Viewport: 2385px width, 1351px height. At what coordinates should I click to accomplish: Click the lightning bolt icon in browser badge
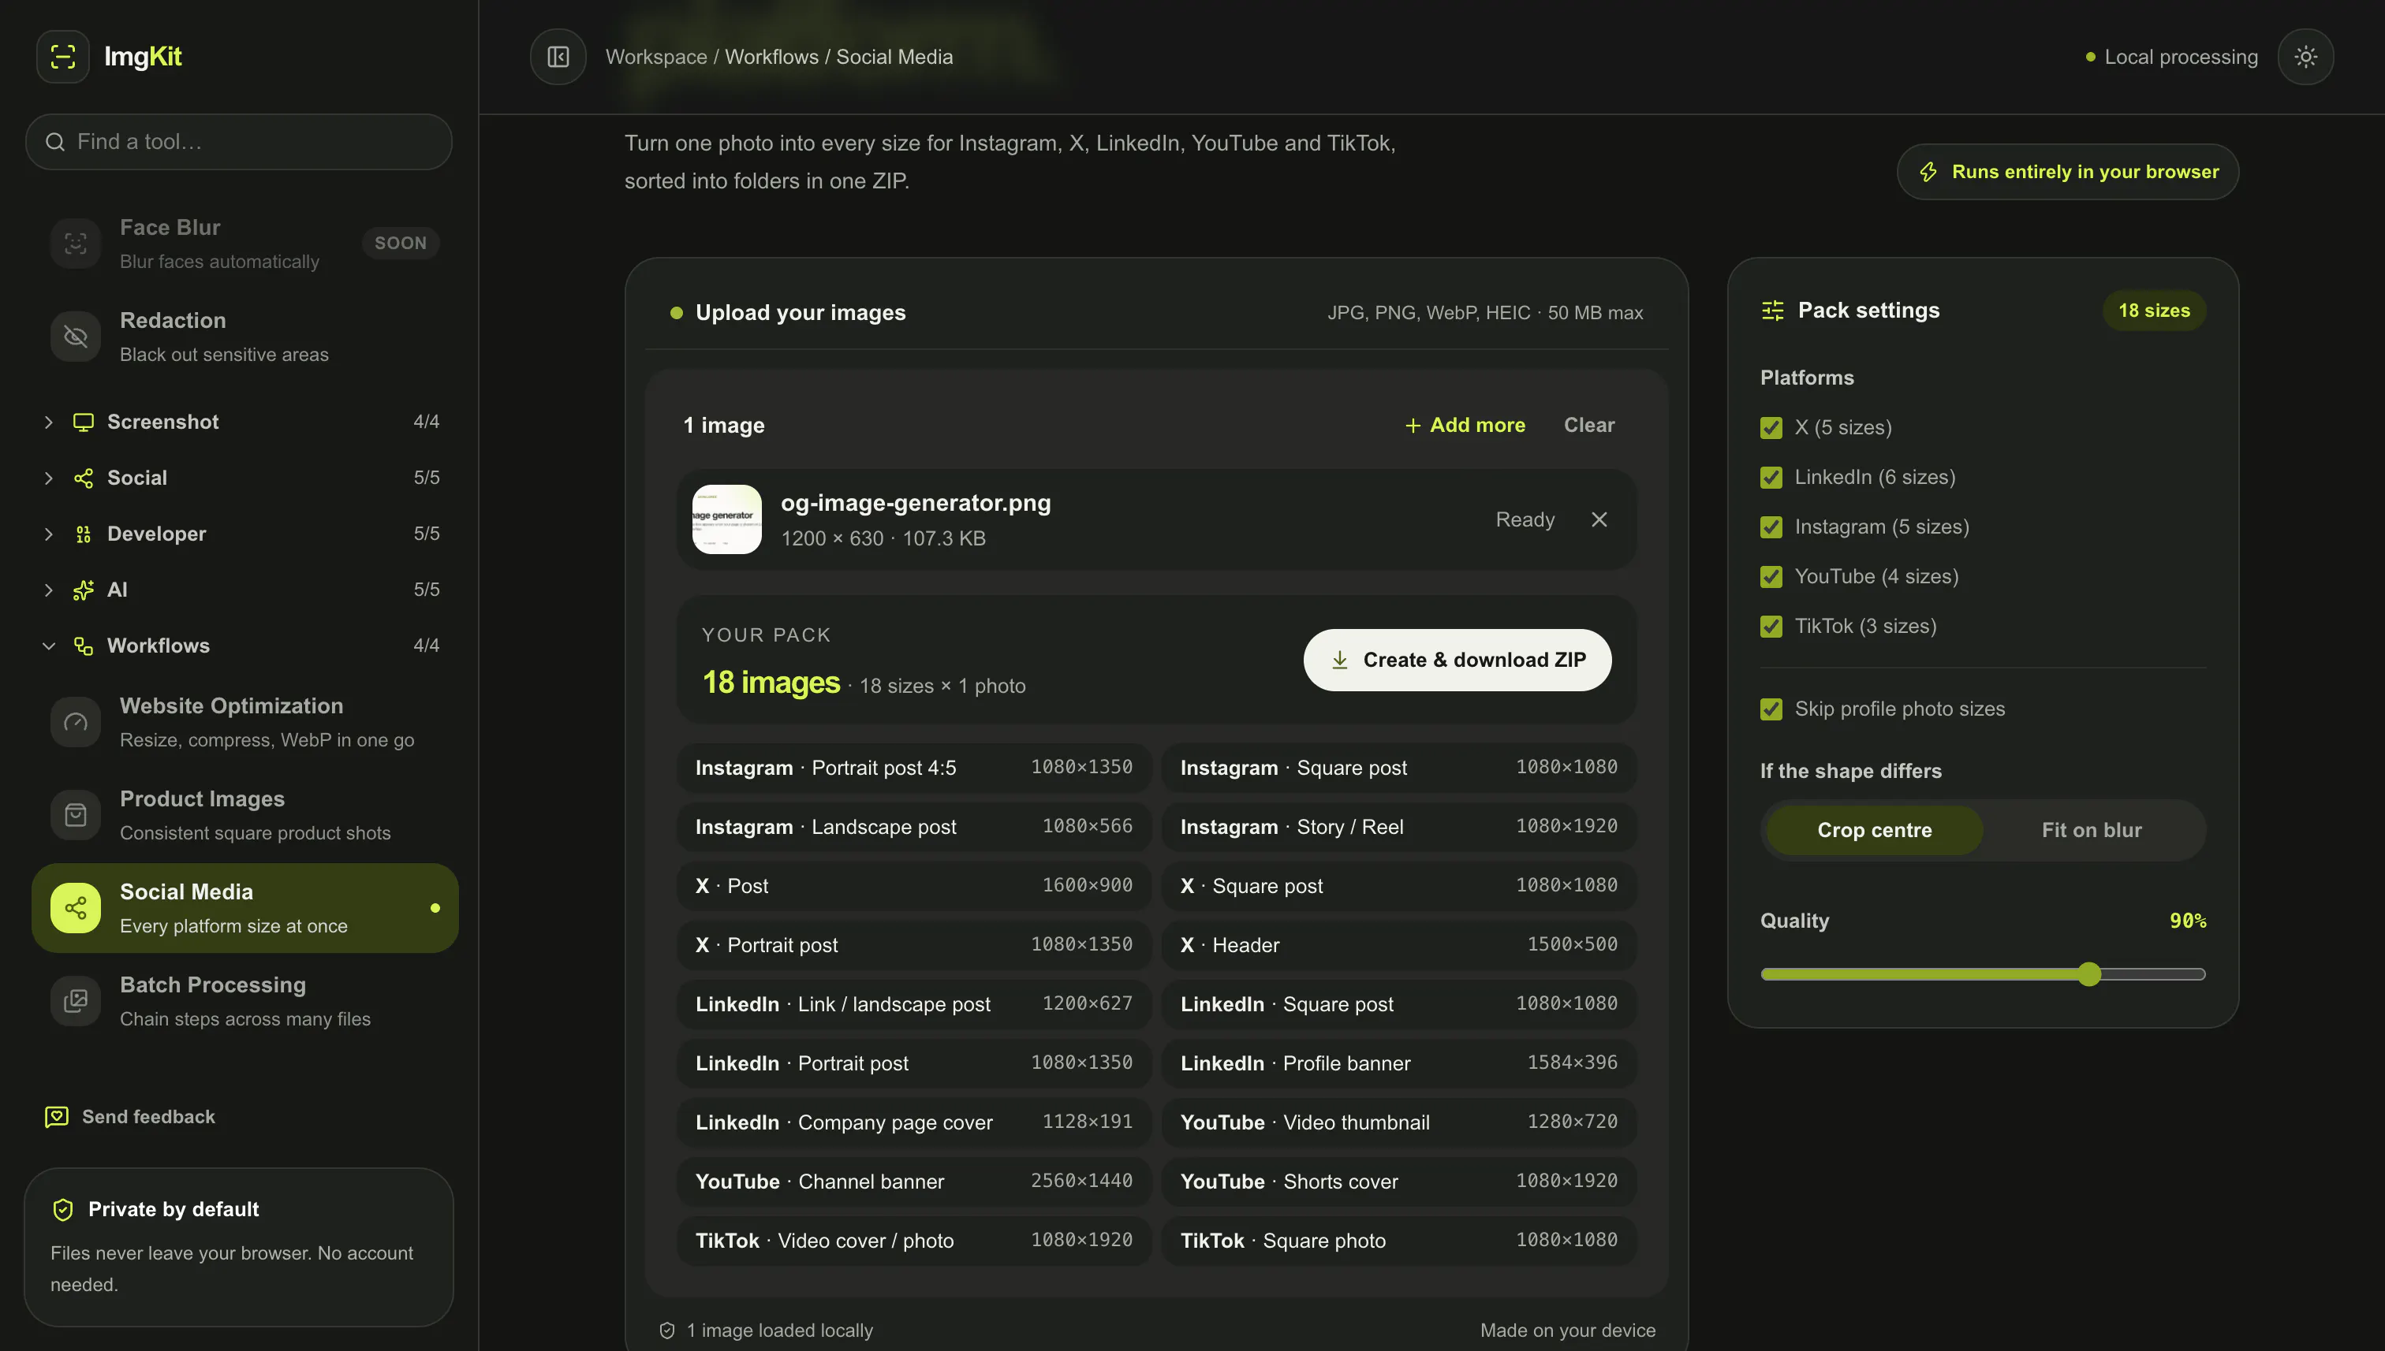click(x=1928, y=172)
